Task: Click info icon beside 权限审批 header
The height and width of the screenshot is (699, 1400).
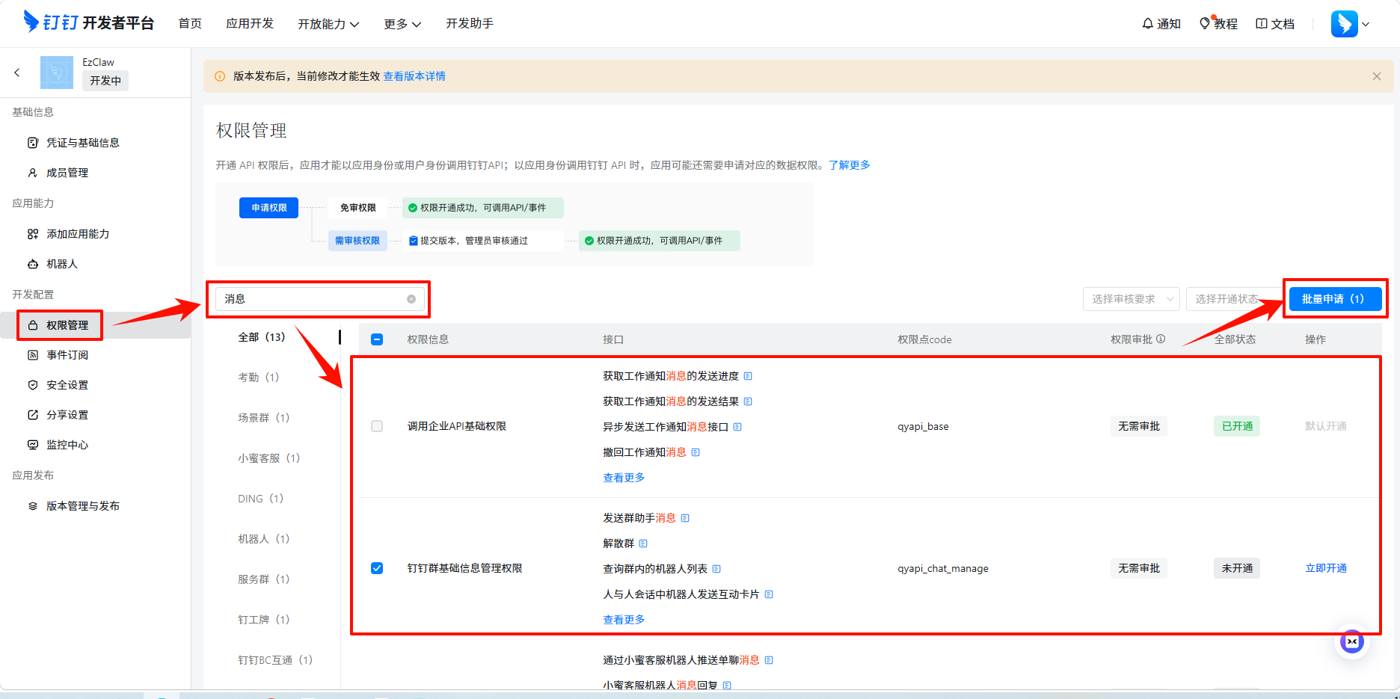Action: click(1161, 339)
